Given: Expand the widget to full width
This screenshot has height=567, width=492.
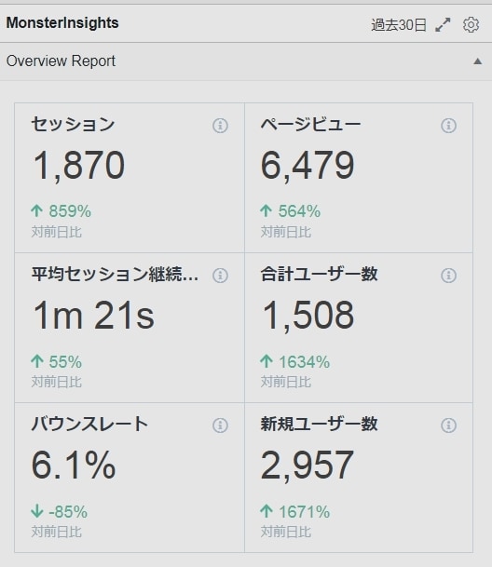Looking at the screenshot, I should click(x=443, y=25).
